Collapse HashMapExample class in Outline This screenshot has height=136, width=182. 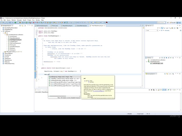coord(146,62)
